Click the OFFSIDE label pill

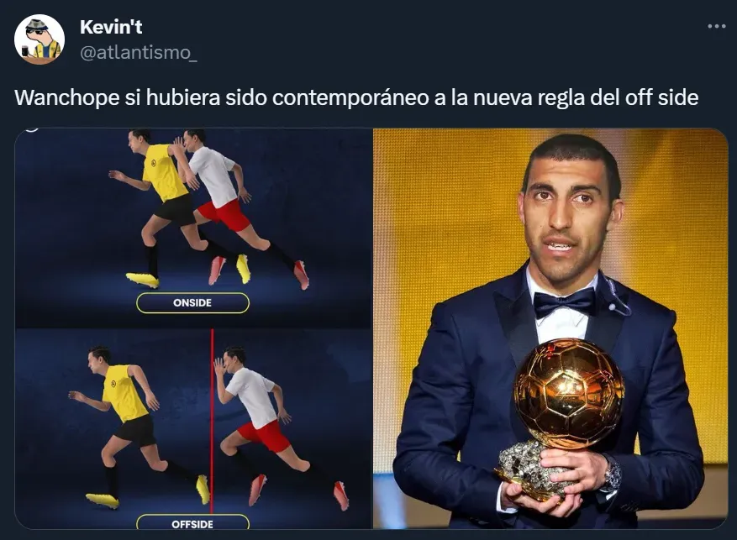pyautogui.click(x=192, y=522)
